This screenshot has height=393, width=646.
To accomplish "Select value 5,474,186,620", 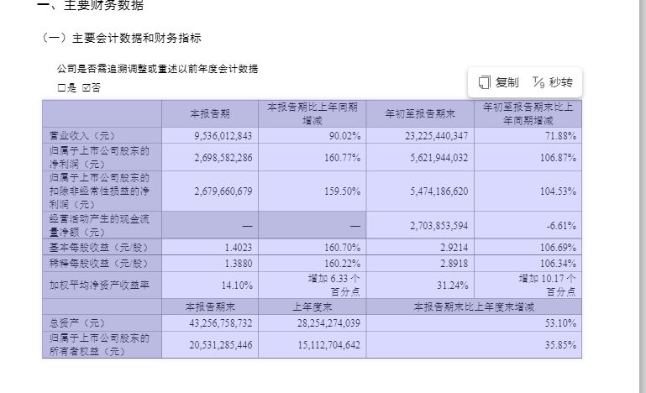I will (x=439, y=191).
